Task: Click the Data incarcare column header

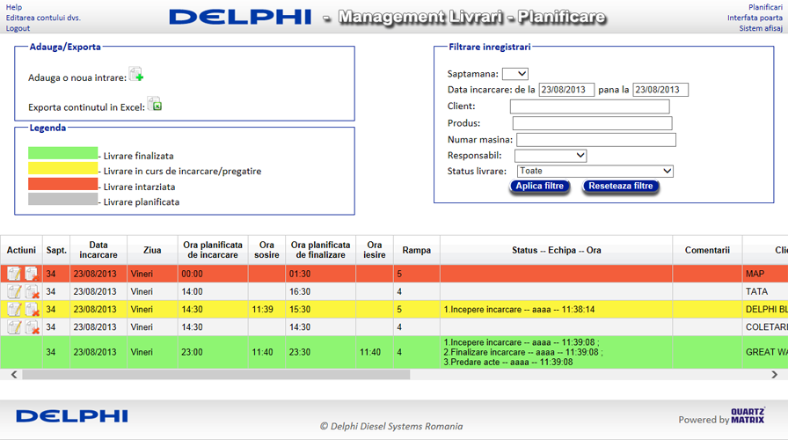Action: coord(98,250)
